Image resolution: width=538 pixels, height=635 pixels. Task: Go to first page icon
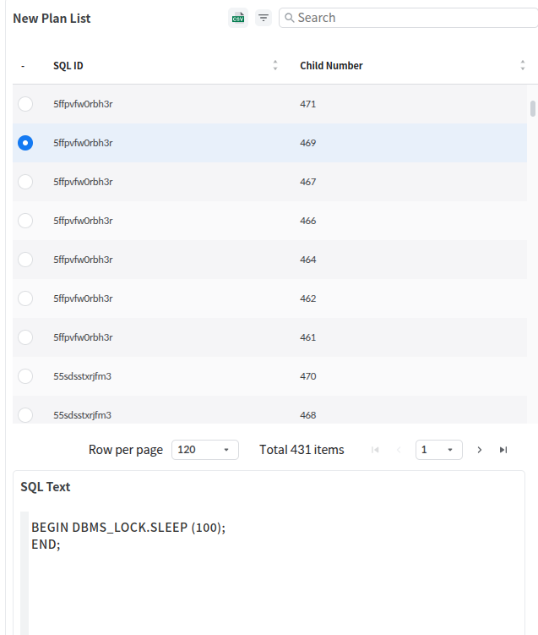(x=375, y=450)
